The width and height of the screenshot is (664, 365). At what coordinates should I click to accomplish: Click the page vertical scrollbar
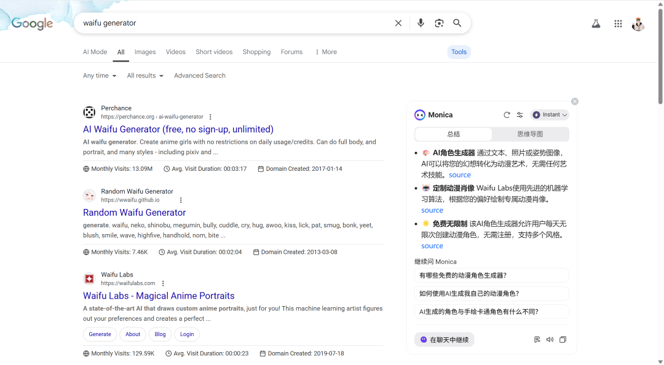tap(660, 56)
